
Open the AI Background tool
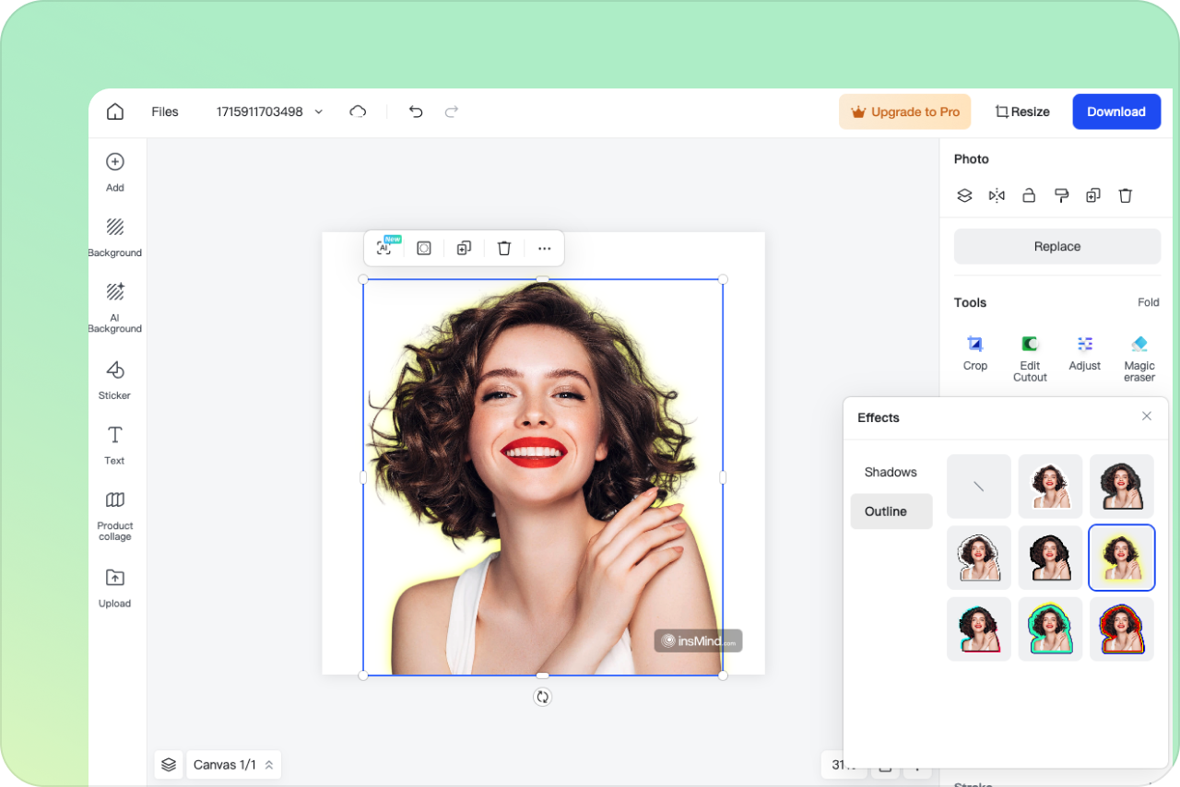[115, 308]
